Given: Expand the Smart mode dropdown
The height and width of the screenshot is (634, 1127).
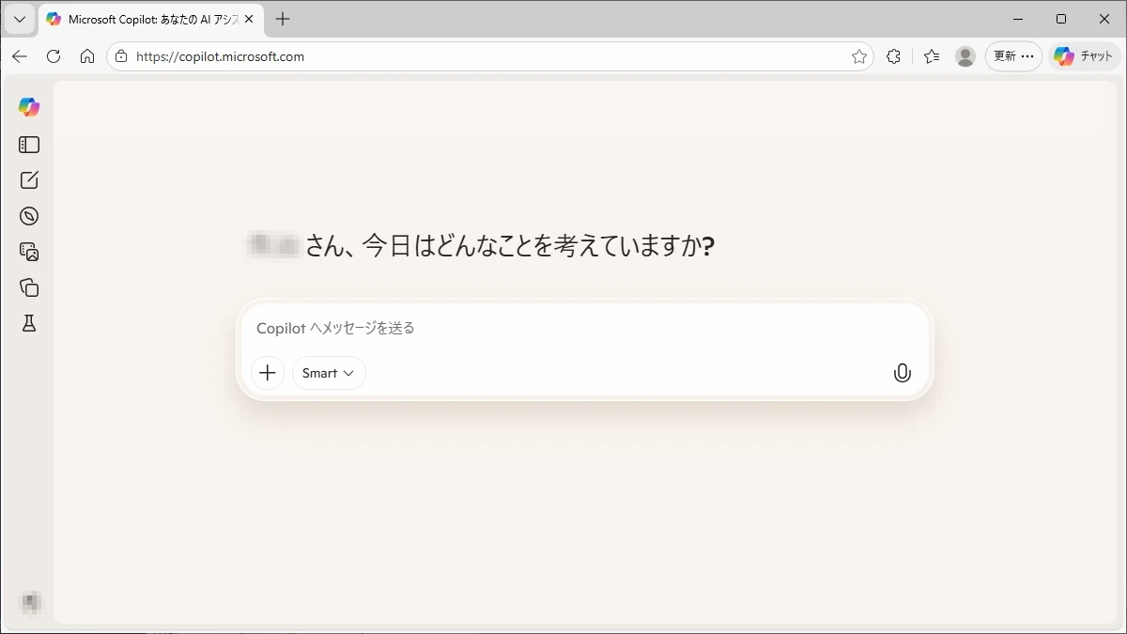Looking at the screenshot, I should click(x=329, y=373).
